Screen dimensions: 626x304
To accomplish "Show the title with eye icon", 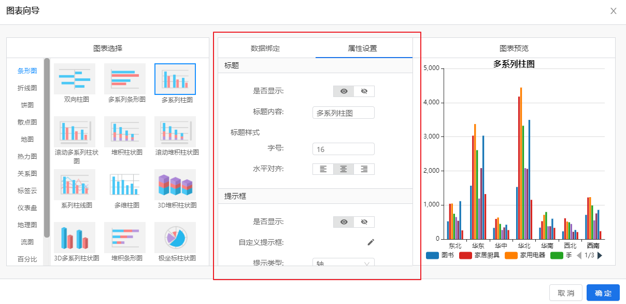I will (x=344, y=91).
